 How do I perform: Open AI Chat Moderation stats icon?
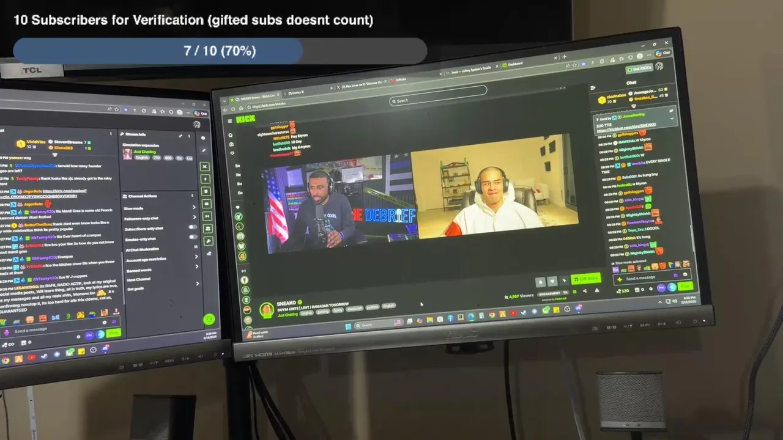pos(196,246)
